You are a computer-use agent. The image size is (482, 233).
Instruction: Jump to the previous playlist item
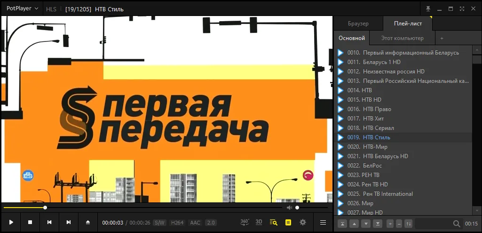point(49,222)
